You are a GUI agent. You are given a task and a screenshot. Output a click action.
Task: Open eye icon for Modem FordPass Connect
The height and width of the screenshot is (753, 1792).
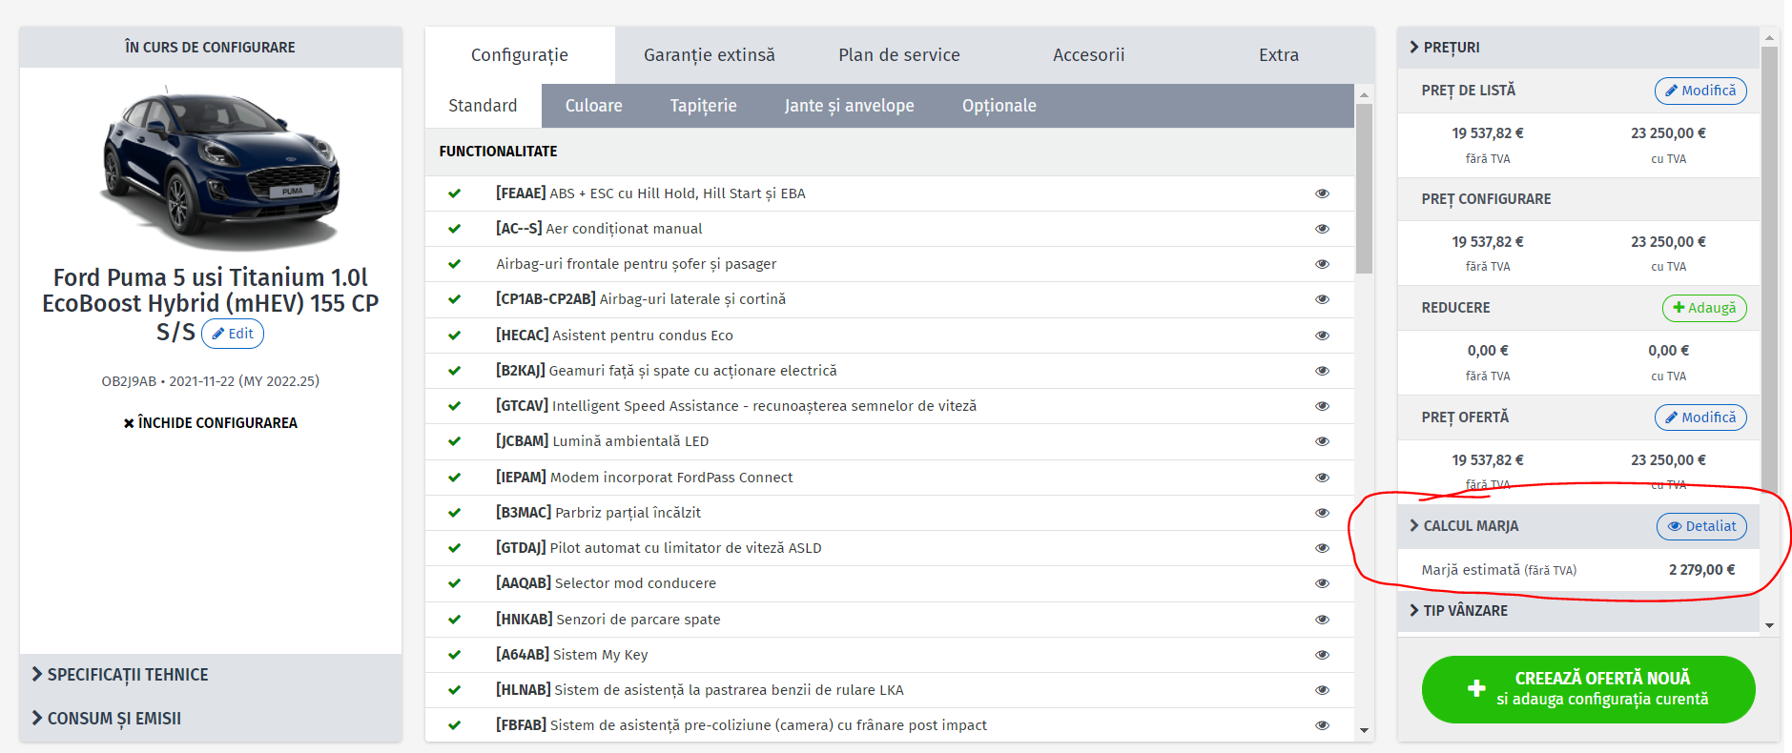(x=1322, y=478)
